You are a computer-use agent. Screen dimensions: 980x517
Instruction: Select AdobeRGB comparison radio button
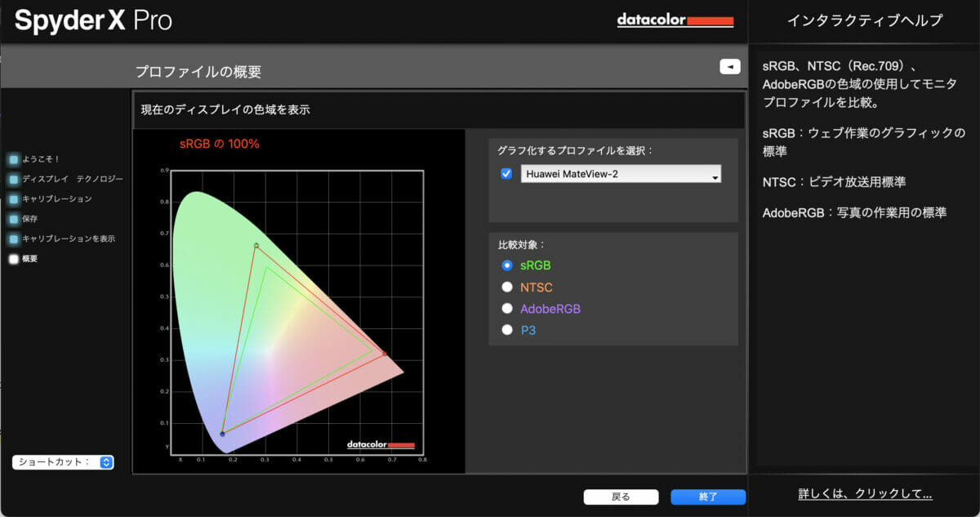click(507, 309)
